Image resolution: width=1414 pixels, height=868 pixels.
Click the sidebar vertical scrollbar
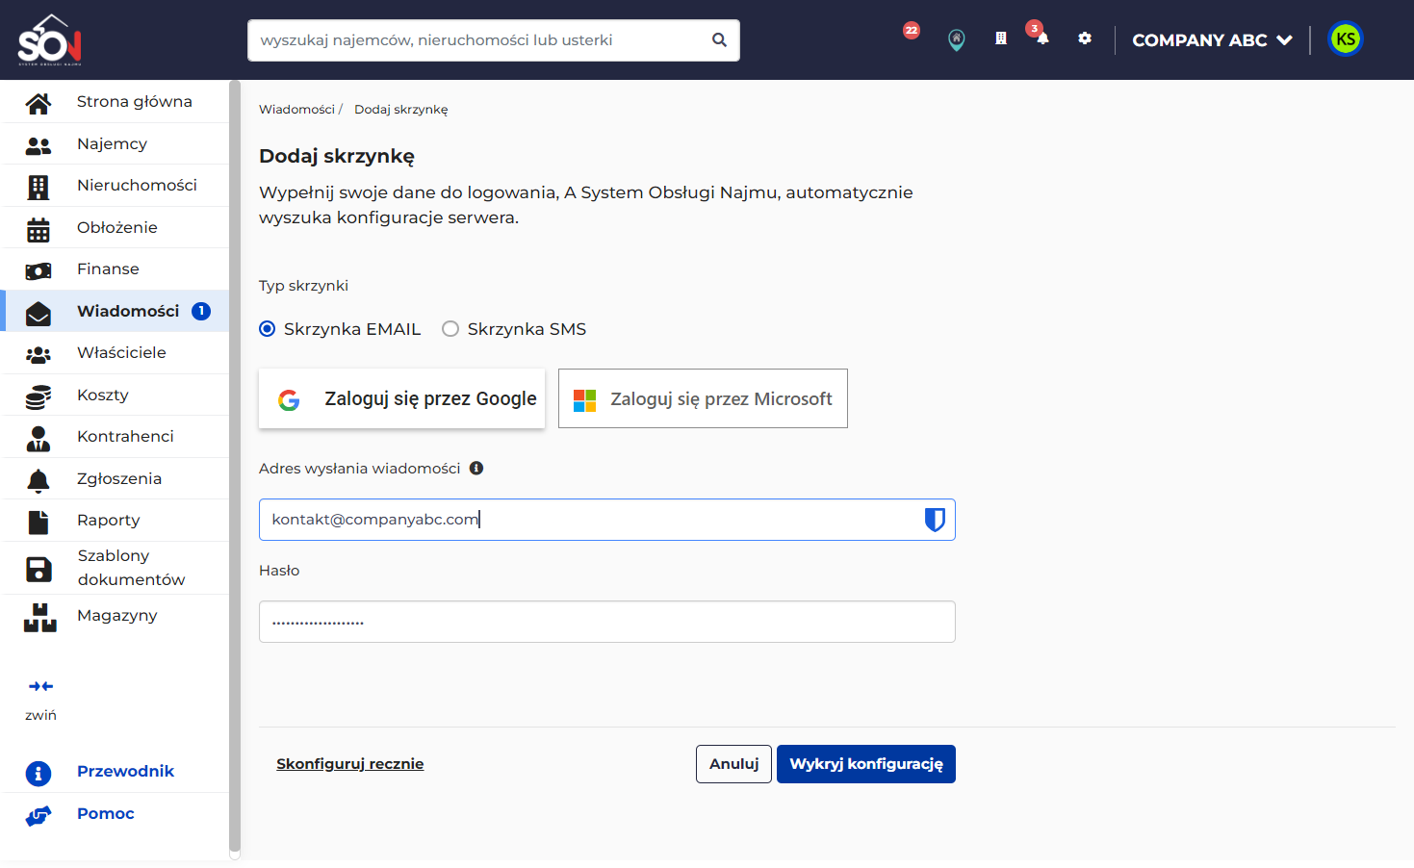coord(235,468)
